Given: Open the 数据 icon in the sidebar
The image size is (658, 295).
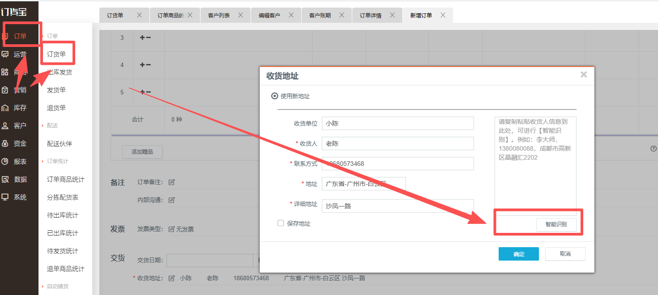Looking at the screenshot, I should coord(5,179).
